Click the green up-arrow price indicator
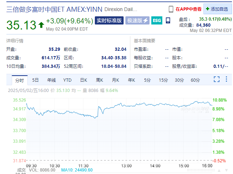The image size is (233, 174). [x=41, y=25]
